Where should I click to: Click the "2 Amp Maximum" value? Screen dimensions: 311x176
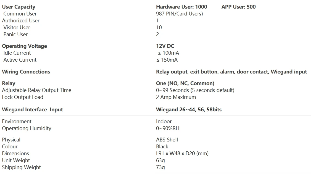[176, 97]
